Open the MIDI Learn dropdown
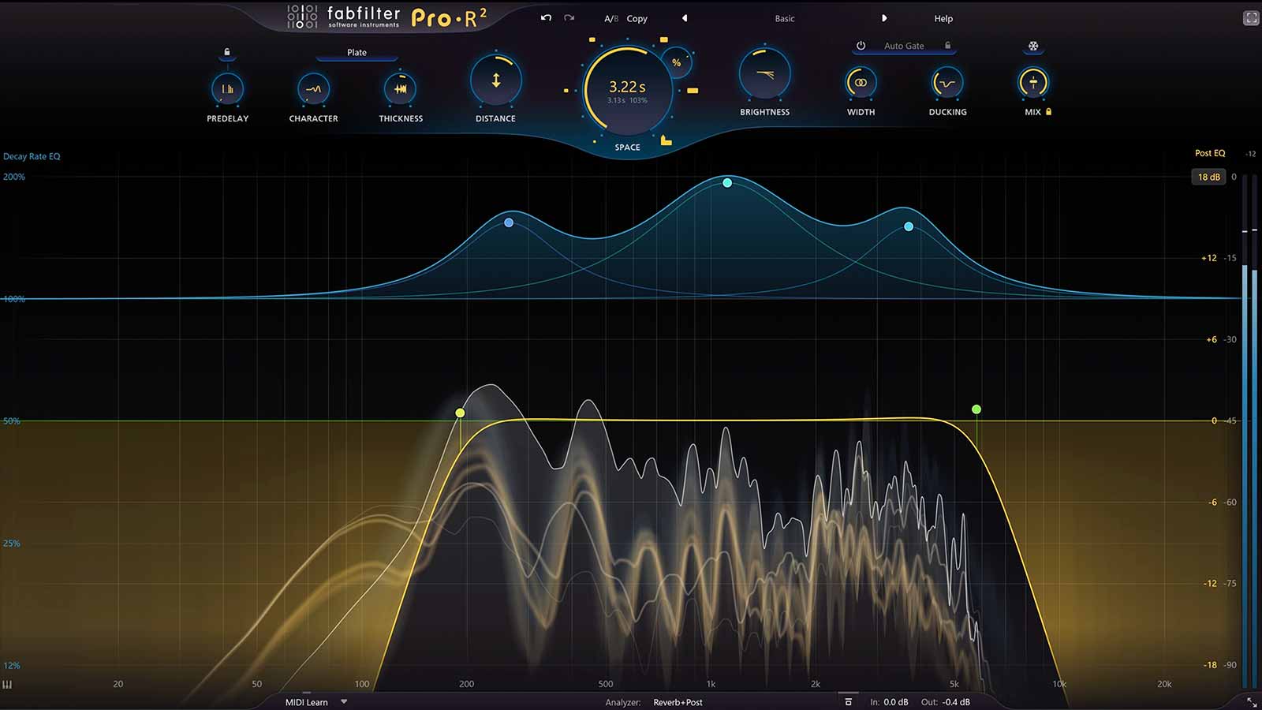The image size is (1262, 710). 343,702
